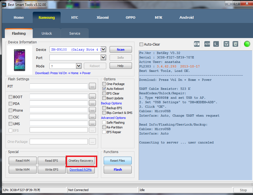Enable the Auto-Clear checkbox
This screenshot has height=195, width=253.
coord(141,44)
